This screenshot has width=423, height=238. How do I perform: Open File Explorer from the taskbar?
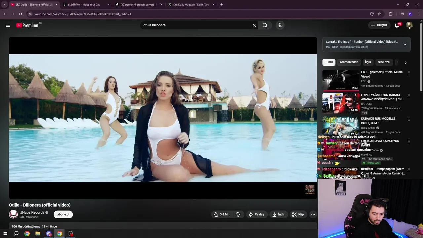(38, 234)
